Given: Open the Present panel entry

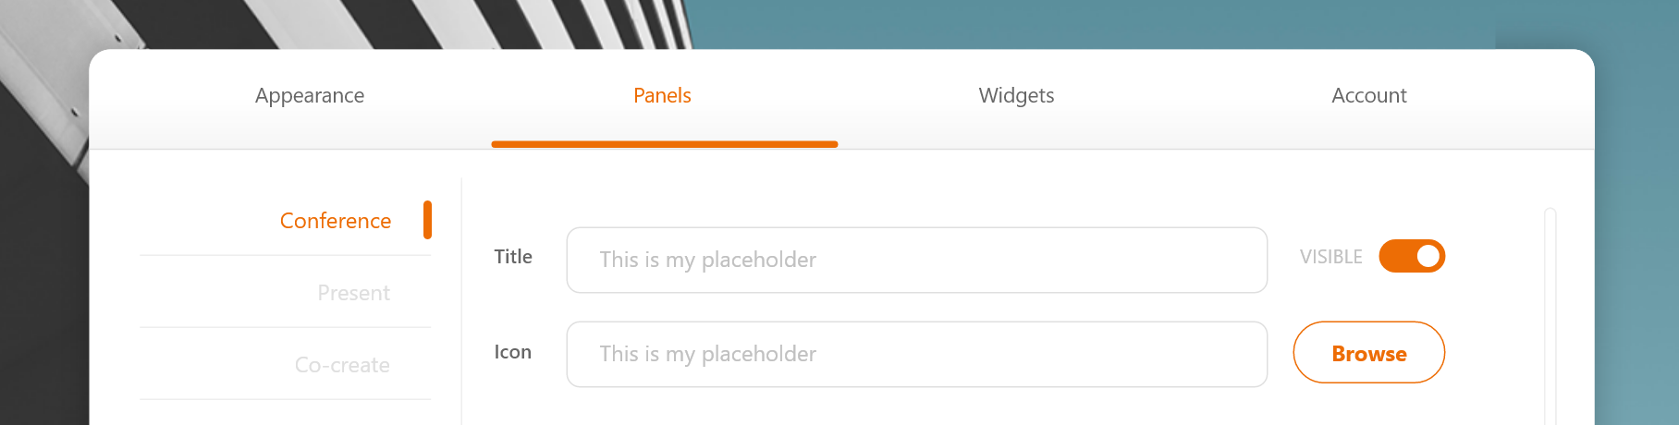Looking at the screenshot, I should pyautogui.click(x=353, y=293).
